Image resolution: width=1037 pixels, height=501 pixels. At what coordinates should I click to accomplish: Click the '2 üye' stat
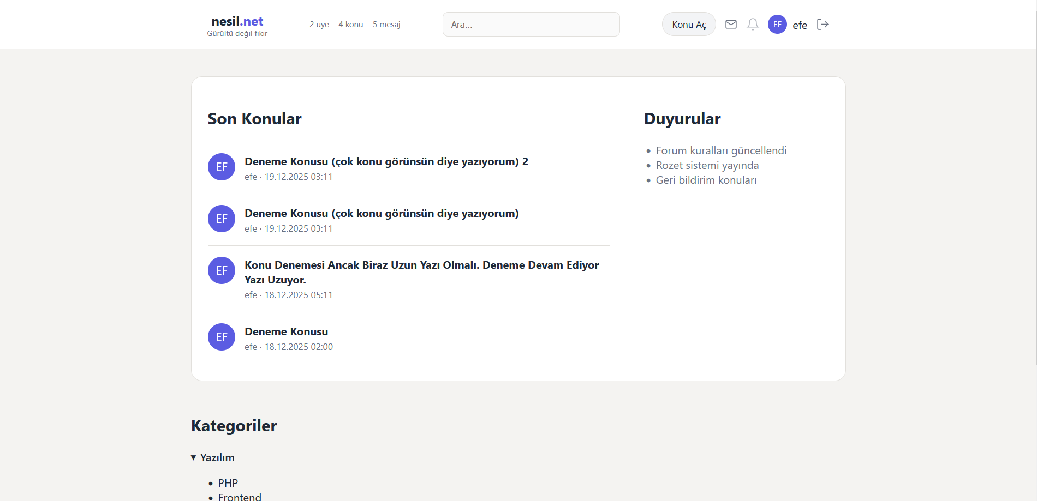tap(319, 25)
